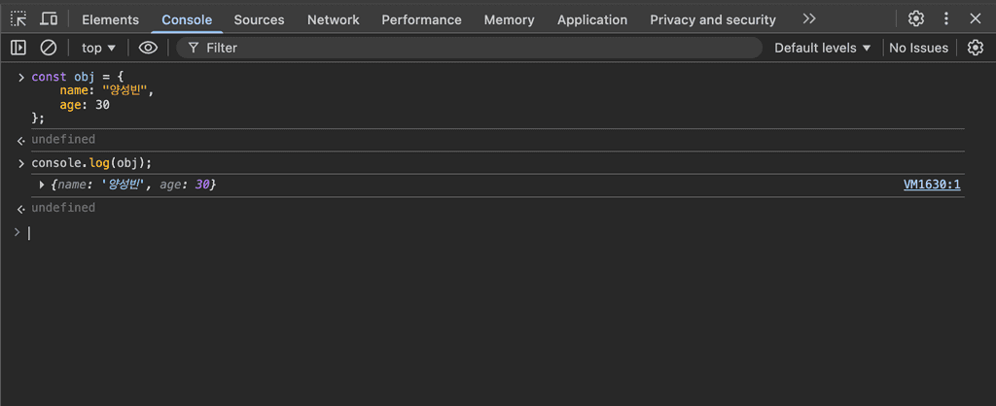
Task: Show more tabs with the chevron
Action: 809,19
